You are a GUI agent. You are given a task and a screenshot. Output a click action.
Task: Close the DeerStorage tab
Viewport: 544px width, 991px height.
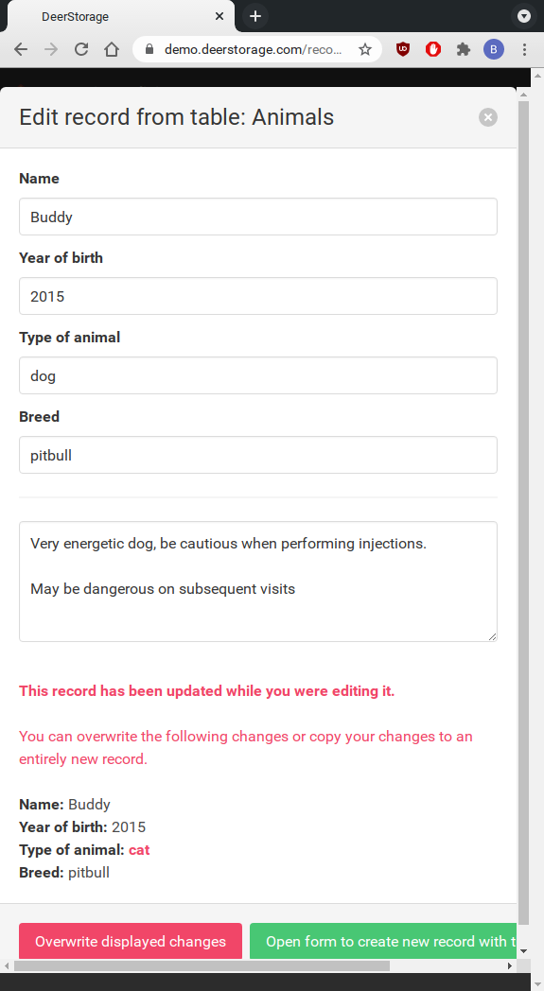pos(219,16)
